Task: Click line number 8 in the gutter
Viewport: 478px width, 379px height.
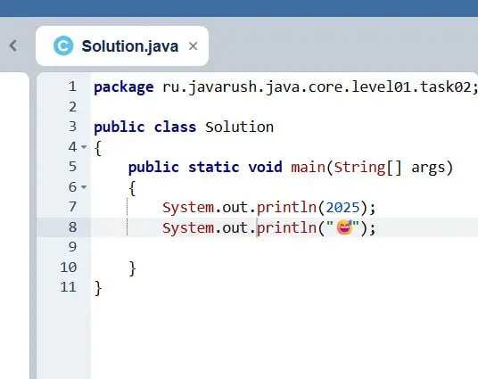Action: [x=72, y=227]
